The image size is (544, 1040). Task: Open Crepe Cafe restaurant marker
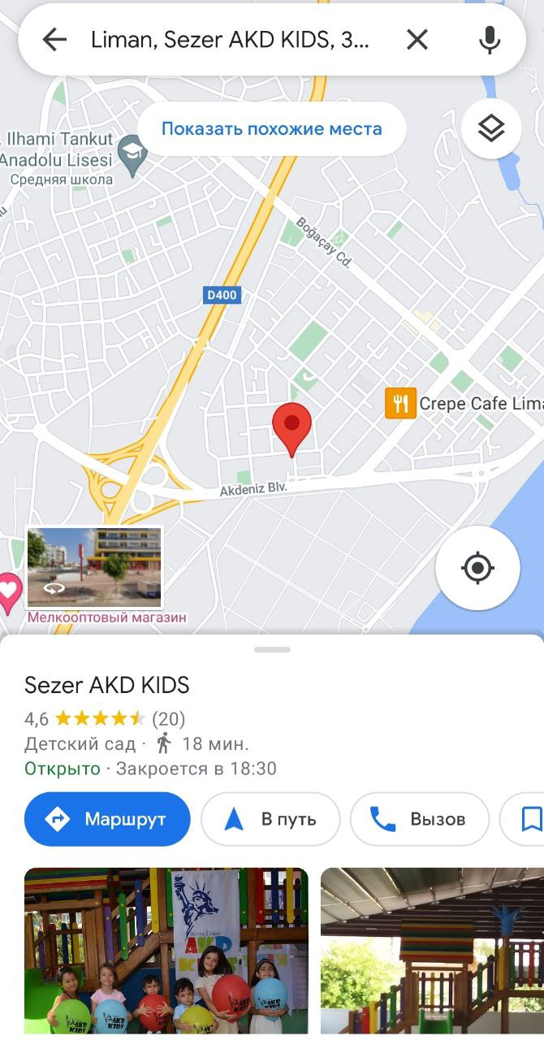point(400,403)
